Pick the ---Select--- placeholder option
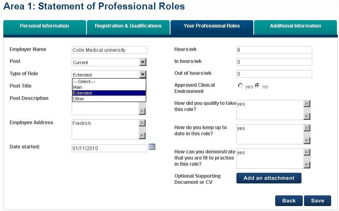Viewport: 339px width, 211px height. click(x=109, y=81)
